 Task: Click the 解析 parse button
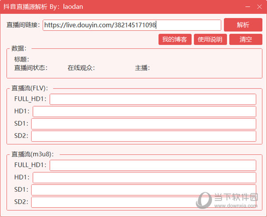(243, 25)
